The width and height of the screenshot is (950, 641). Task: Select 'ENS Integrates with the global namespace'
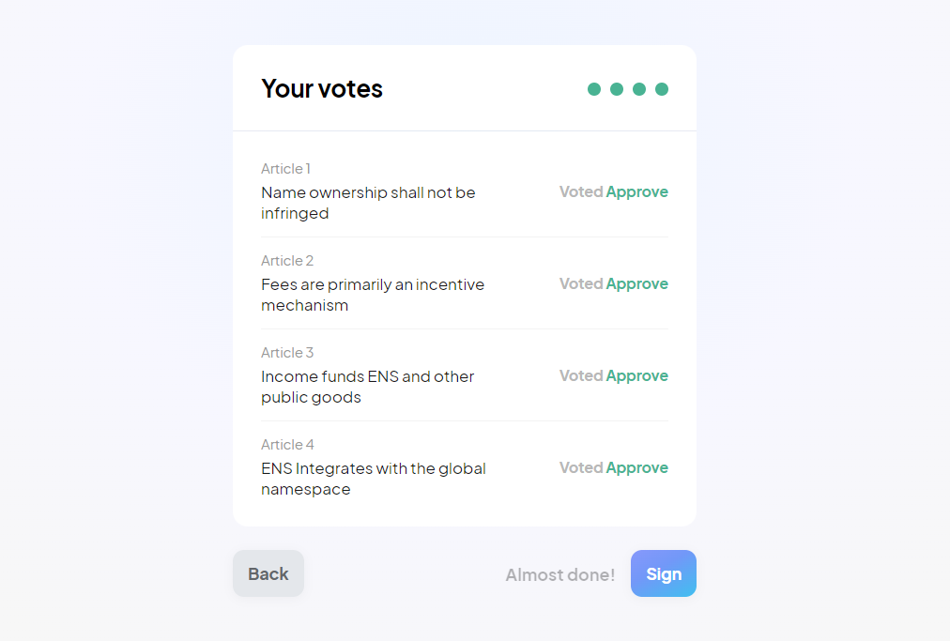click(373, 479)
